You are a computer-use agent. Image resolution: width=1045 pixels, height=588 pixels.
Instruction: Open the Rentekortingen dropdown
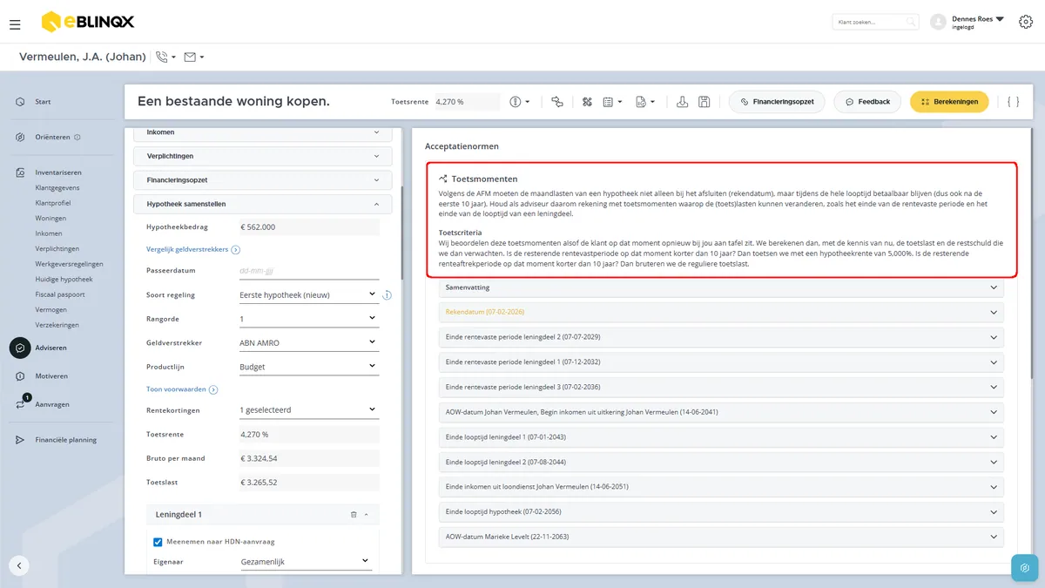point(308,409)
